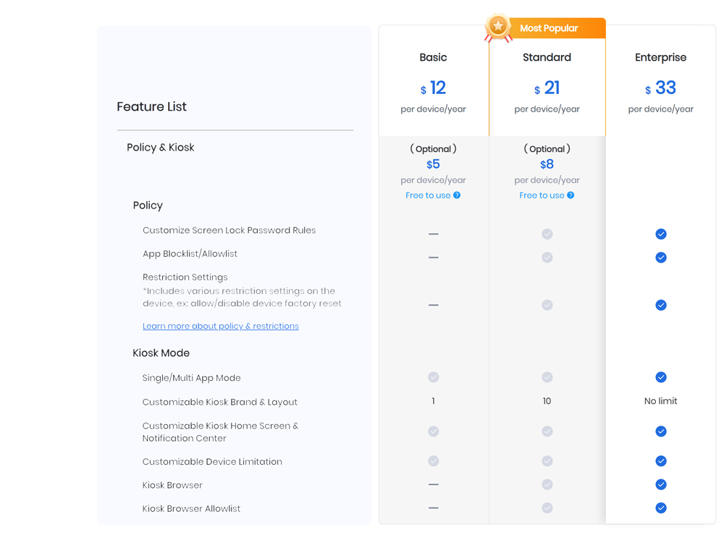
Task: Select the Enterprise plan column header
Action: coord(660,57)
